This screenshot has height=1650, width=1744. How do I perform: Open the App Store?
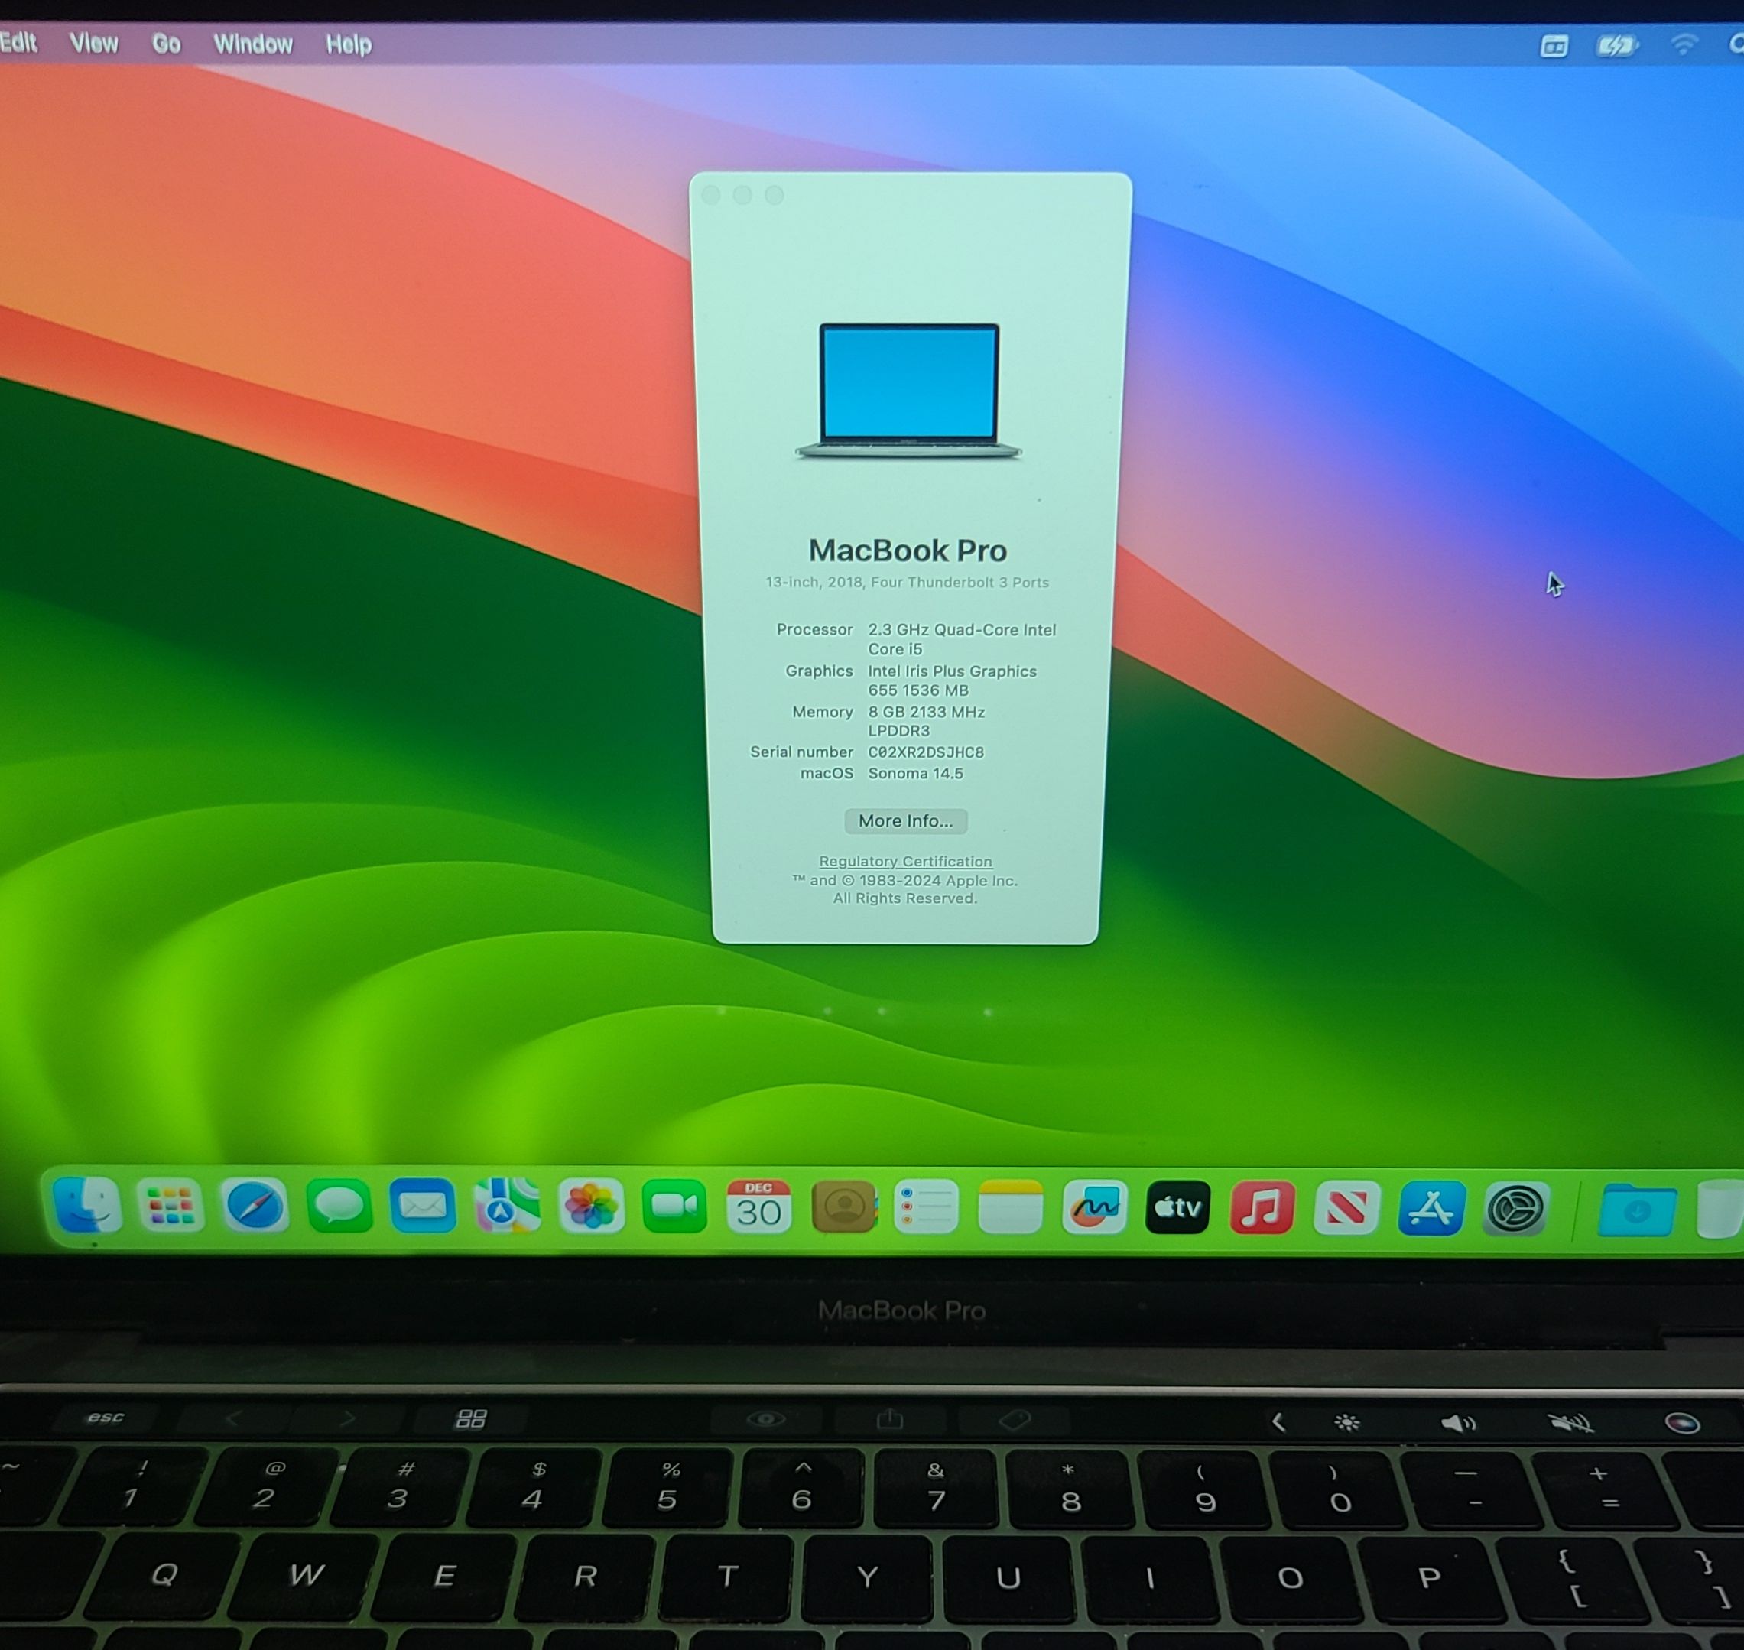click(1432, 1209)
